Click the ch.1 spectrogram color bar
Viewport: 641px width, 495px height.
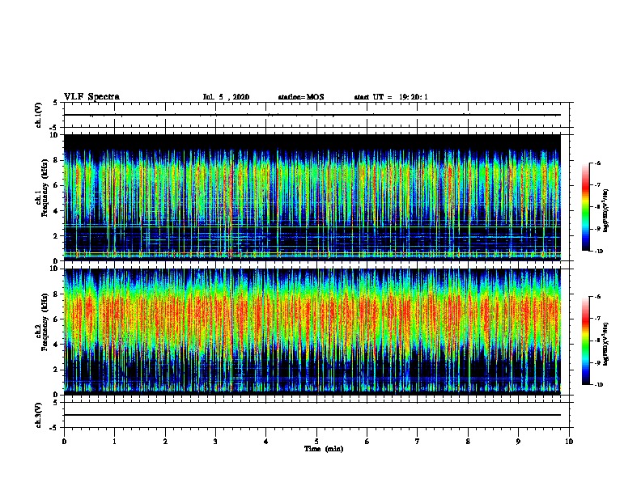(x=585, y=207)
